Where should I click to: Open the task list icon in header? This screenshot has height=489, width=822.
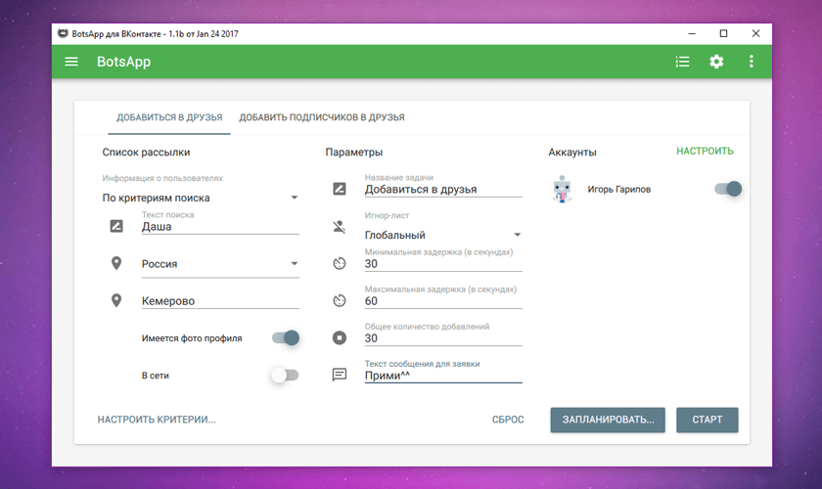[x=682, y=62]
